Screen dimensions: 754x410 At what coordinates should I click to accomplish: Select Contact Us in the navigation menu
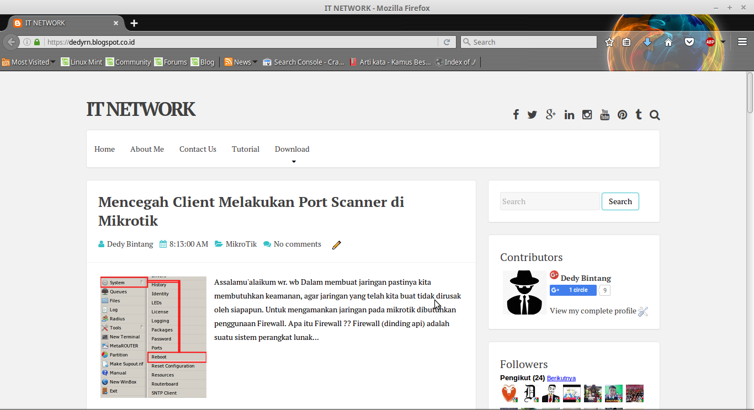pyautogui.click(x=198, y=148)
